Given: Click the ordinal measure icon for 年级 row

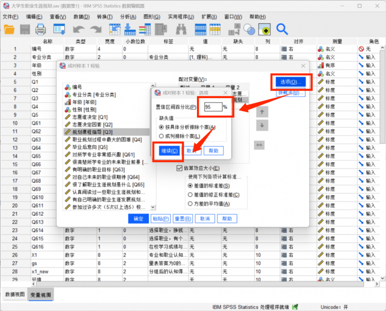Looking at the screenshot, I should (x=321, y=65).
